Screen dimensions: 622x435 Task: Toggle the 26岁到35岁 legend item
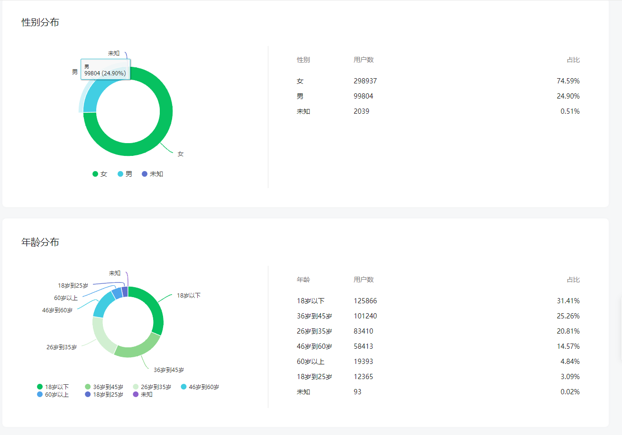click(152, 387)
